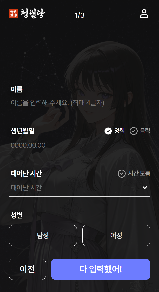Image resolution: width=159 pixels, height=292 pixels.
Task: Click the 생년월일 section label
Action: point(22,131)
